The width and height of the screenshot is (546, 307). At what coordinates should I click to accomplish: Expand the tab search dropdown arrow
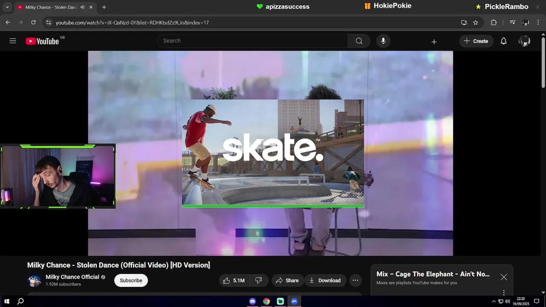tap(7, 7)
